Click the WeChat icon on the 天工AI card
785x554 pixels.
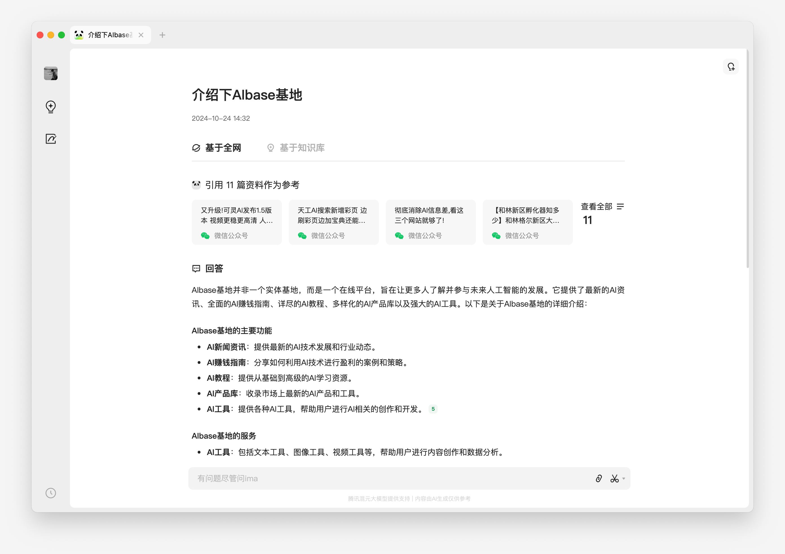click(302, 236)
